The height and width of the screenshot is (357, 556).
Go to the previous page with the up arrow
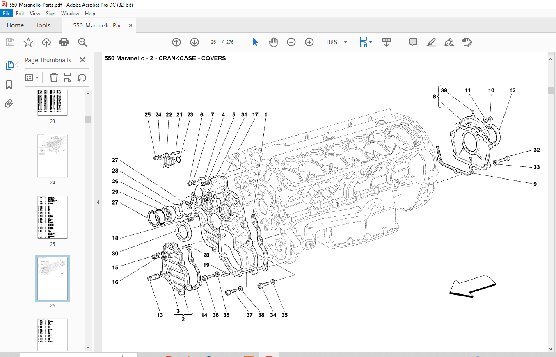[x=176, y=42]
